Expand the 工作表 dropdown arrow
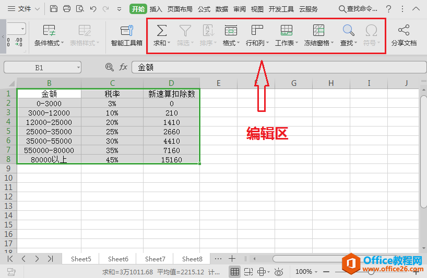The height and width of the screenshot is (278, 427). pyautogui.click(x=297, y=43)
